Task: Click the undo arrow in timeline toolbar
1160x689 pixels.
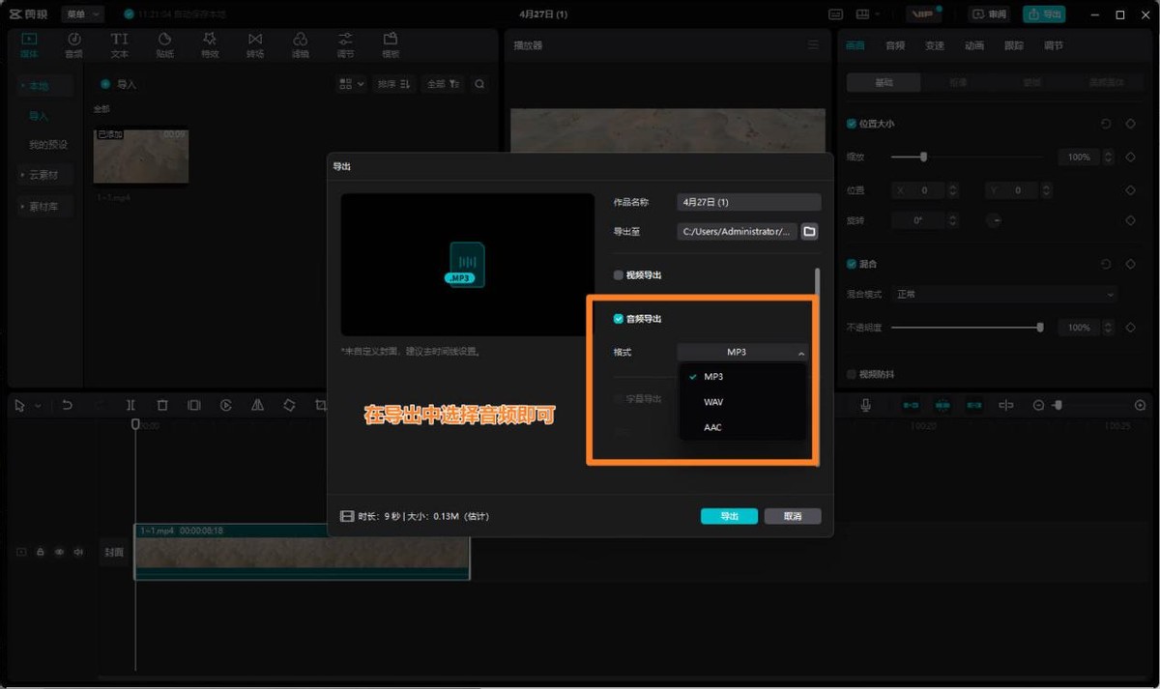Action: point(68,406)
